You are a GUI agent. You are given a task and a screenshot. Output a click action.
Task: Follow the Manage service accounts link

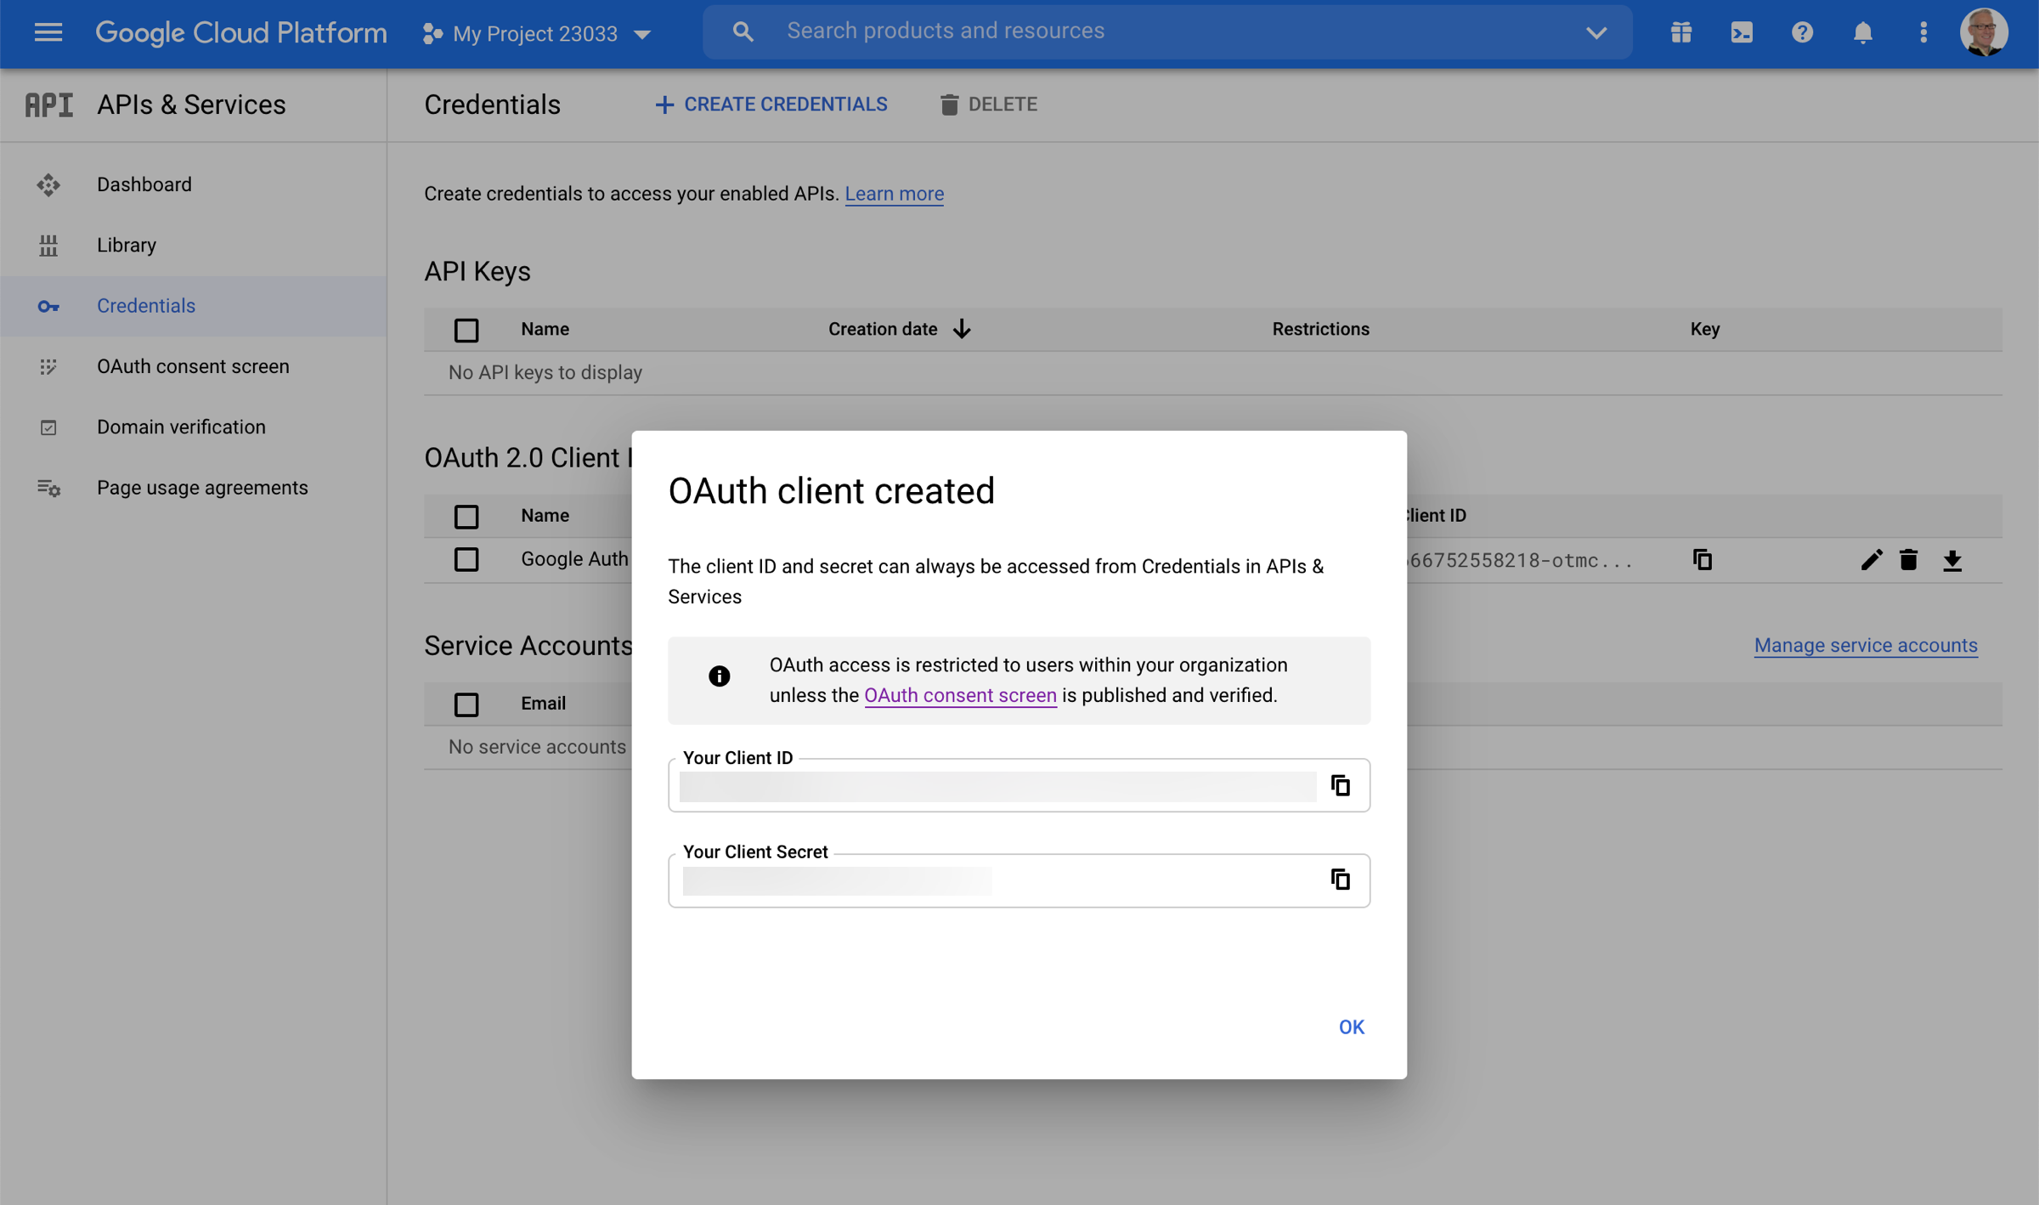click(x=1866, y=645)
